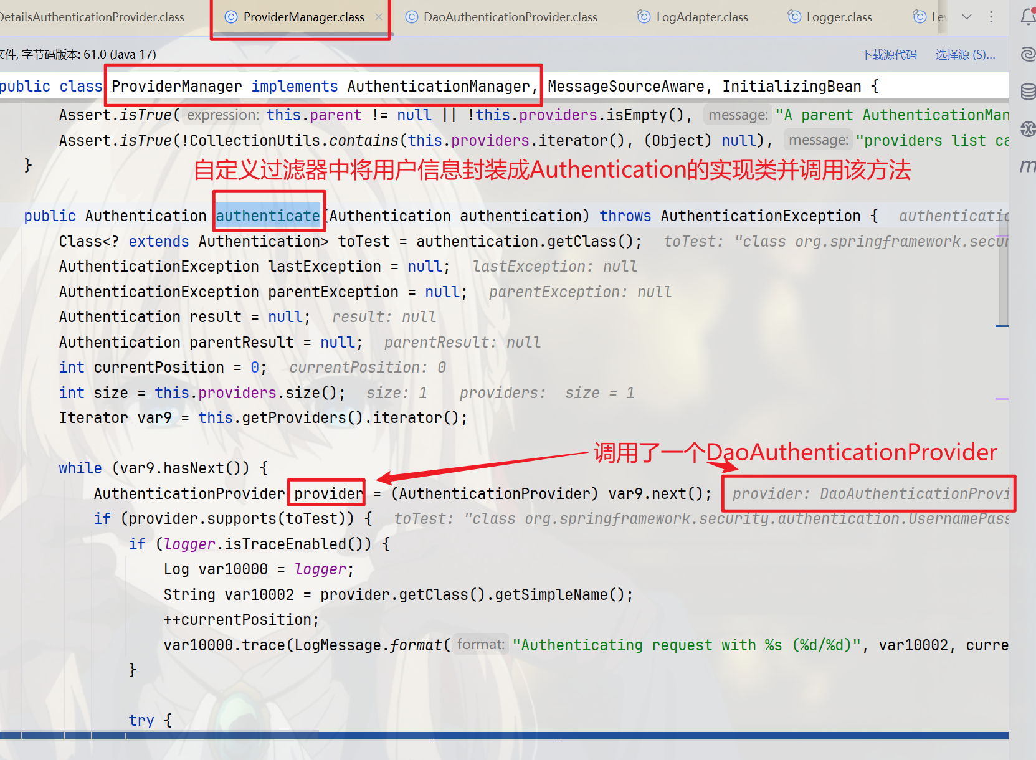Click 'provider: DaoAuthenticationProvi' debug value
Image resolution: width=1036 pixels, height=760 pixels.
pyautogui.click(x=870, y=494)
